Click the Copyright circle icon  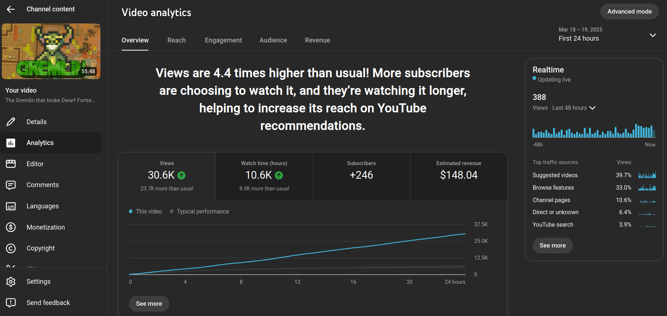[x=11, y=248]
